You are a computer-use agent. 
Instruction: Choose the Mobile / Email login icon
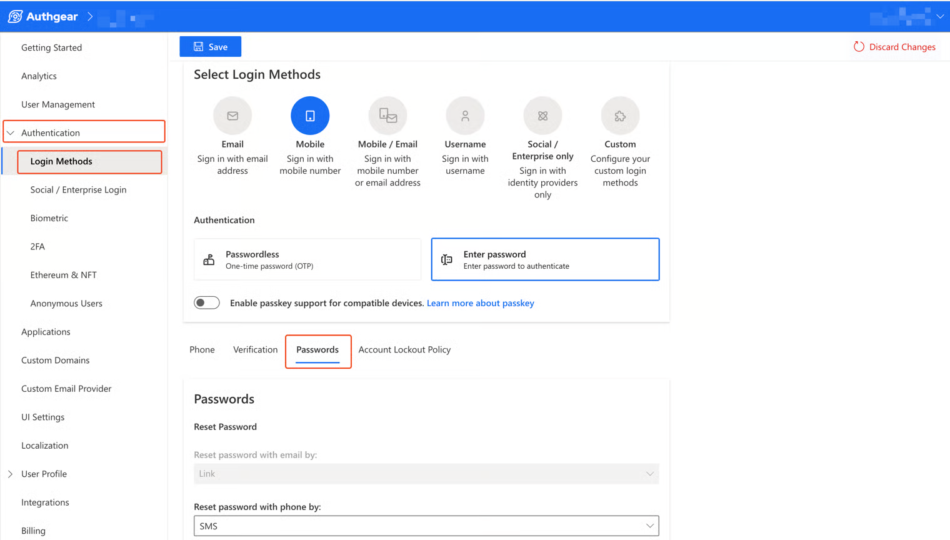(387, 116)
